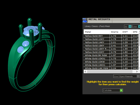Click the vertical scrollbar of metals table
This screenshot has width=140, height=105.
point(139,50)
